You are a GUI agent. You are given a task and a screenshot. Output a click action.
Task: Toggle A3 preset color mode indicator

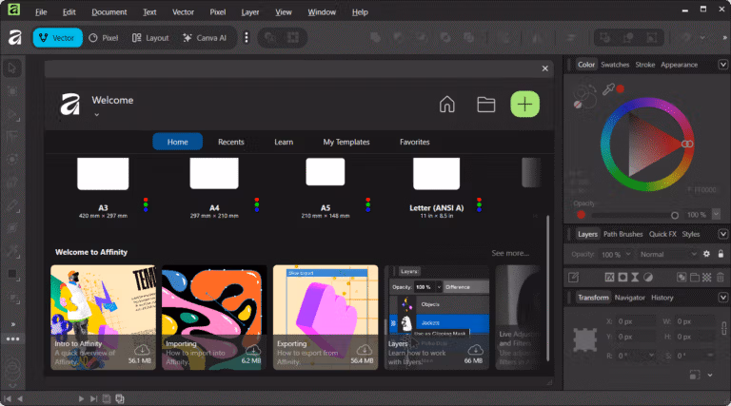click(146, 204)
